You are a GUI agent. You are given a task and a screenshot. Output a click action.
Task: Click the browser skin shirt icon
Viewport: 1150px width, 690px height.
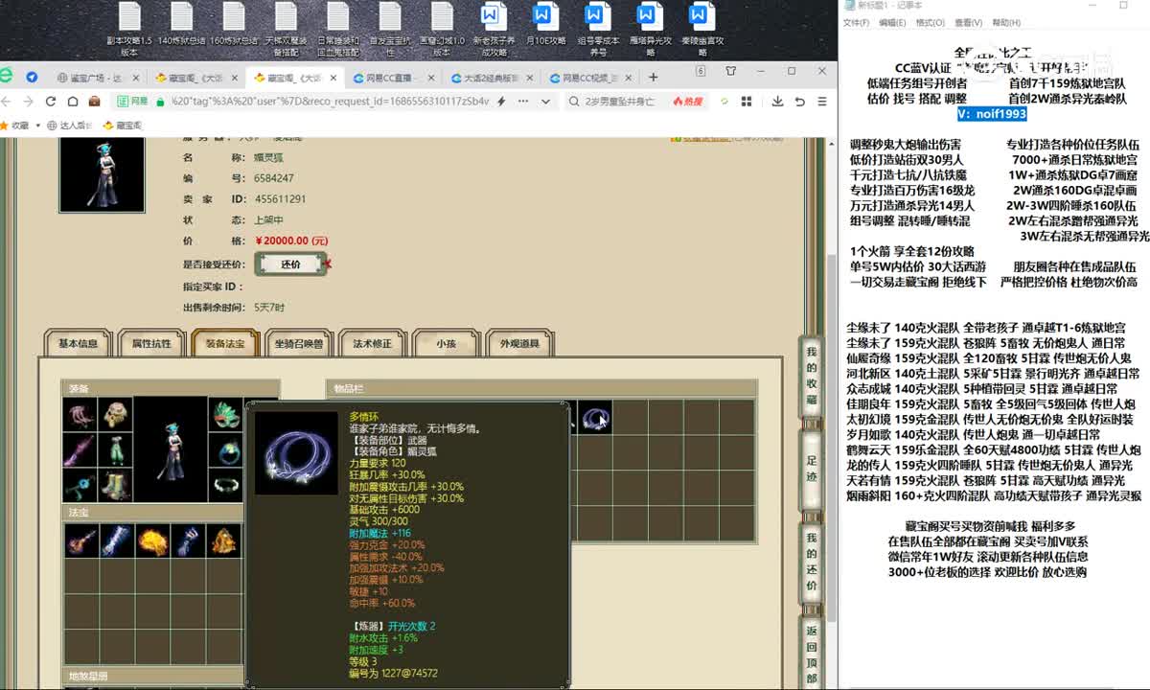tap(731, 70)
